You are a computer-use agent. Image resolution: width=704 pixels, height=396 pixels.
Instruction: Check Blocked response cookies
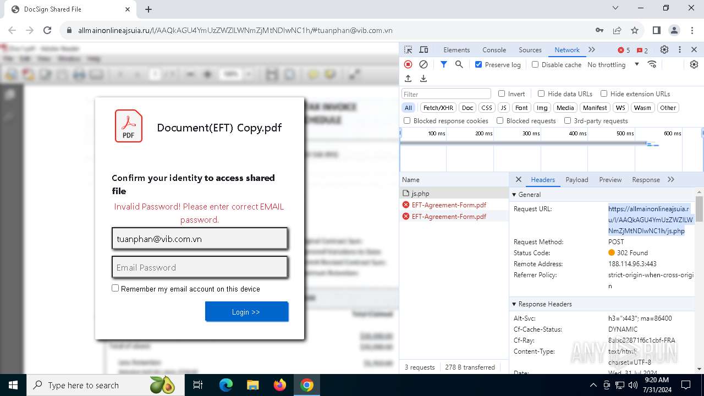click(407, 120)
